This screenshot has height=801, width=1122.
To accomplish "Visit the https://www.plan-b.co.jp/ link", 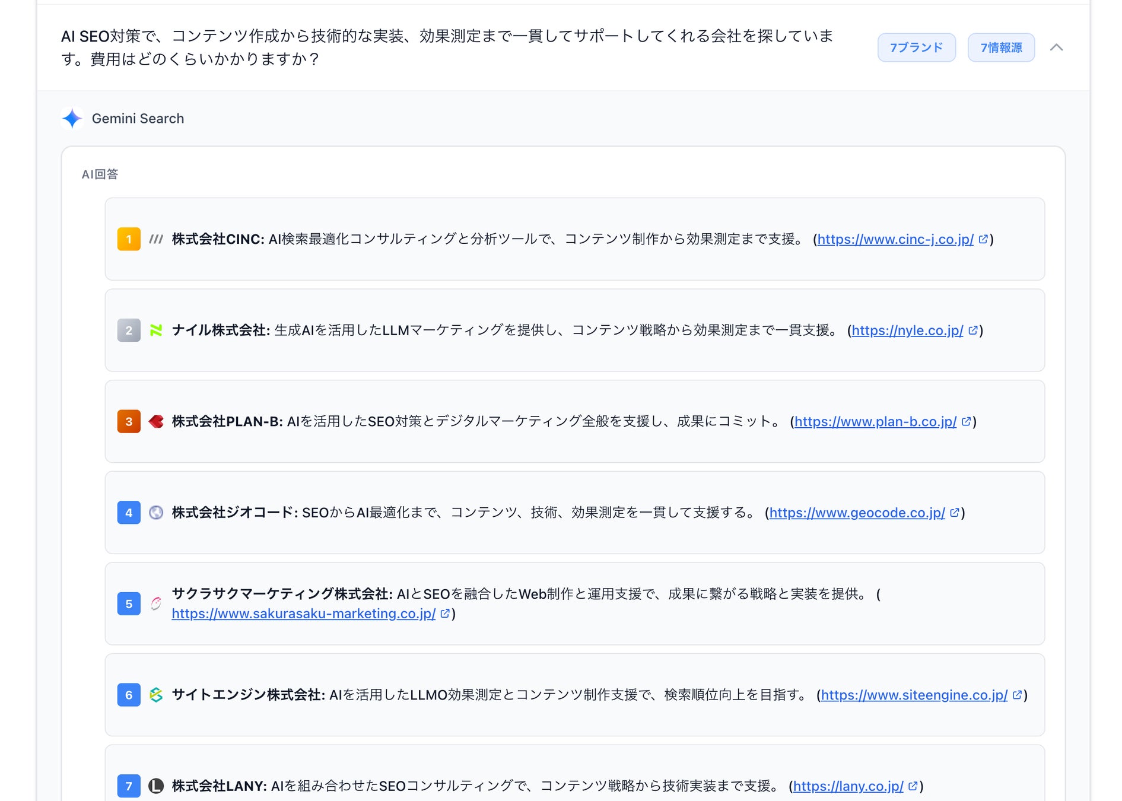I will 876,422.
